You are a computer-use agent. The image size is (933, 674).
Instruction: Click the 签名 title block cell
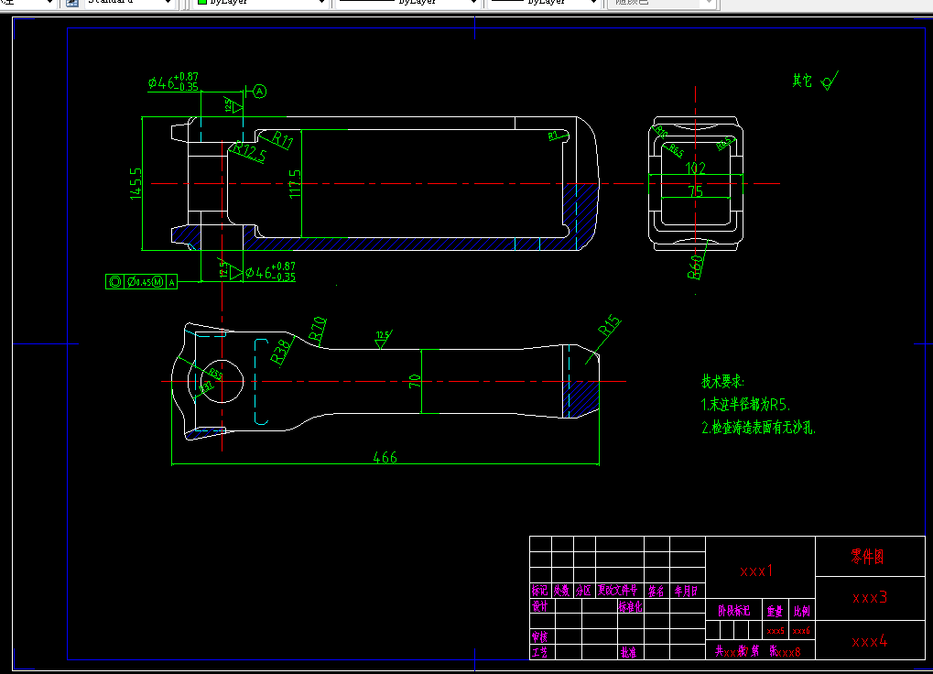pyautogui.click(x=656, y=591)
